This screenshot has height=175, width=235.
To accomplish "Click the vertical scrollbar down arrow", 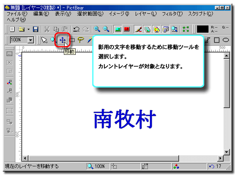I will point(226,152).
